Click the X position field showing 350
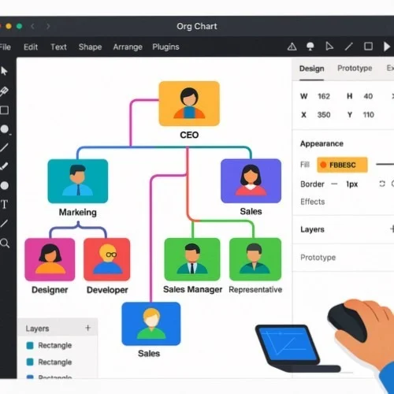394x394 pixels. [324, 115]
